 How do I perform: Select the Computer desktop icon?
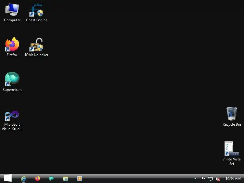click(12, 13)
